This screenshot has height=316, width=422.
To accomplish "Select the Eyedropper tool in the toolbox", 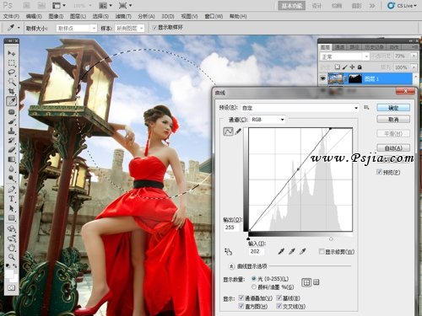I will click(x=12, y=101).
